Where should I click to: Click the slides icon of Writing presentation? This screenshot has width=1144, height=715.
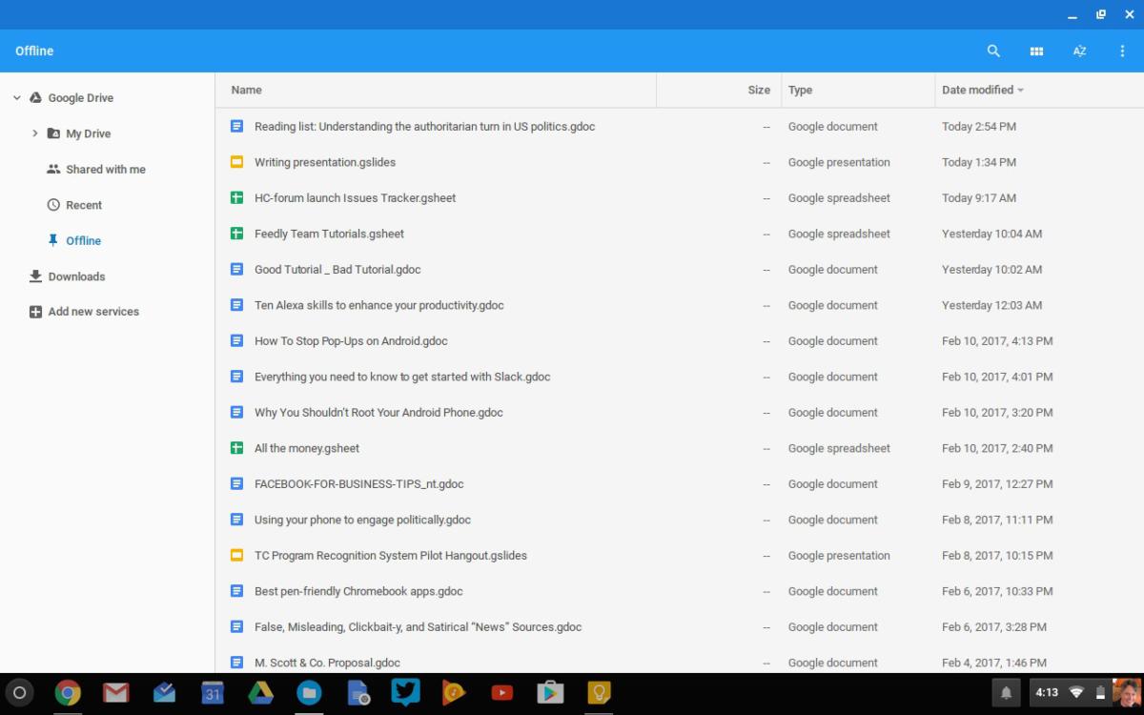[x=237, y=162]
